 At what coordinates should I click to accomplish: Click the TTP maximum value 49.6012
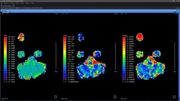tap(12, 37)
